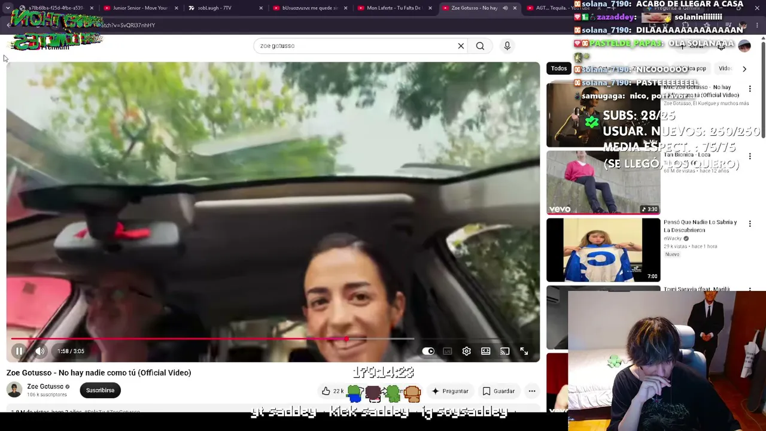
Task: Mute the video volume
Action: pyautogui.click(x=39, y=351)
